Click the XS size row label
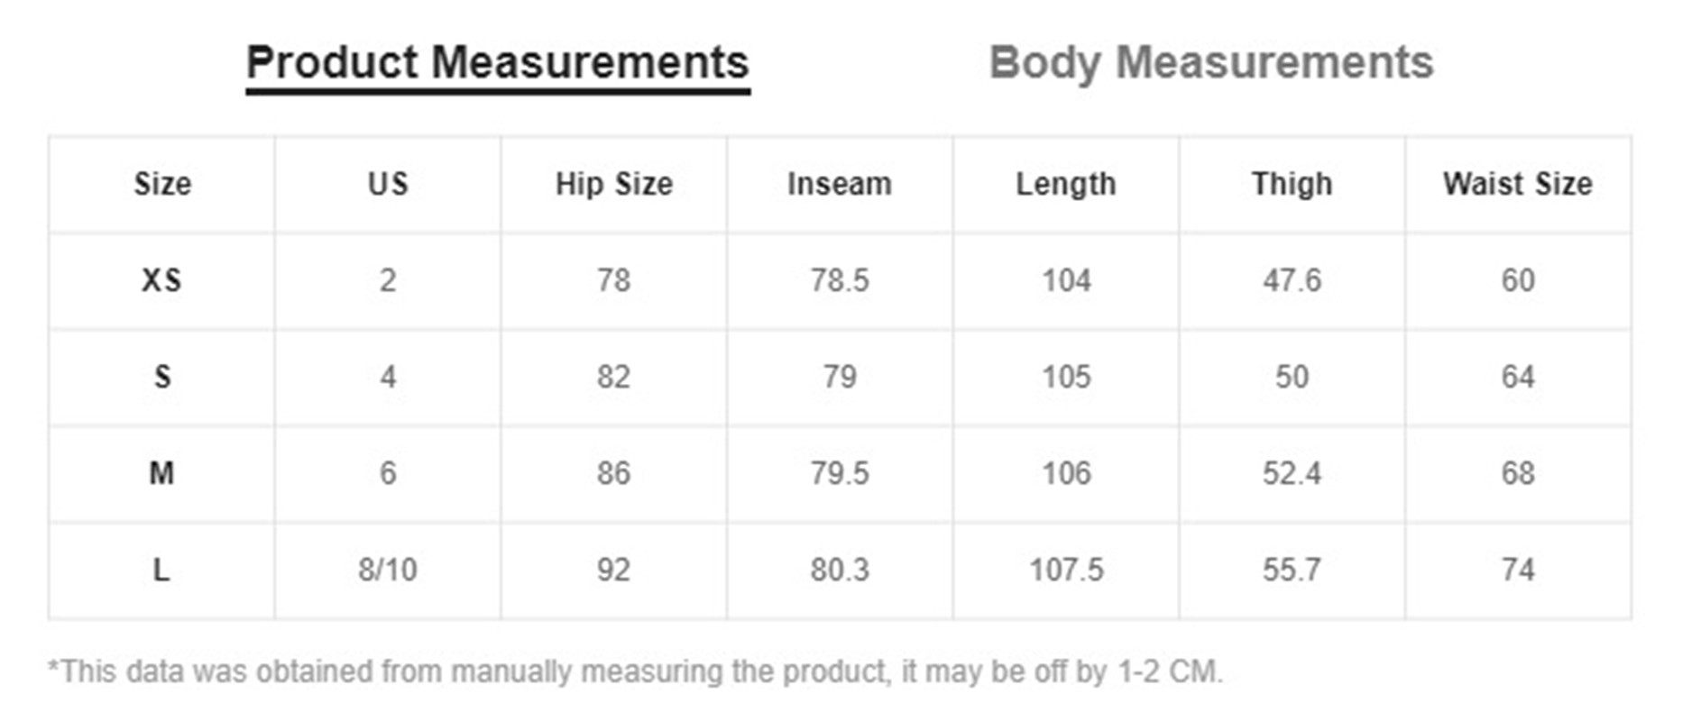The image size is (1692, 721). click(162, 280)
